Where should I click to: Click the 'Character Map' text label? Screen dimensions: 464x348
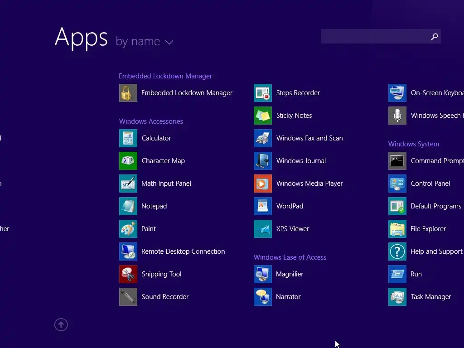pyautogui.click(x=163, y=161)
